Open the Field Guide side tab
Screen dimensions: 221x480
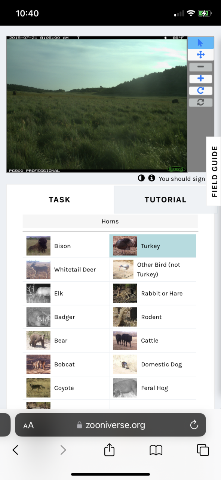(214, 171)
